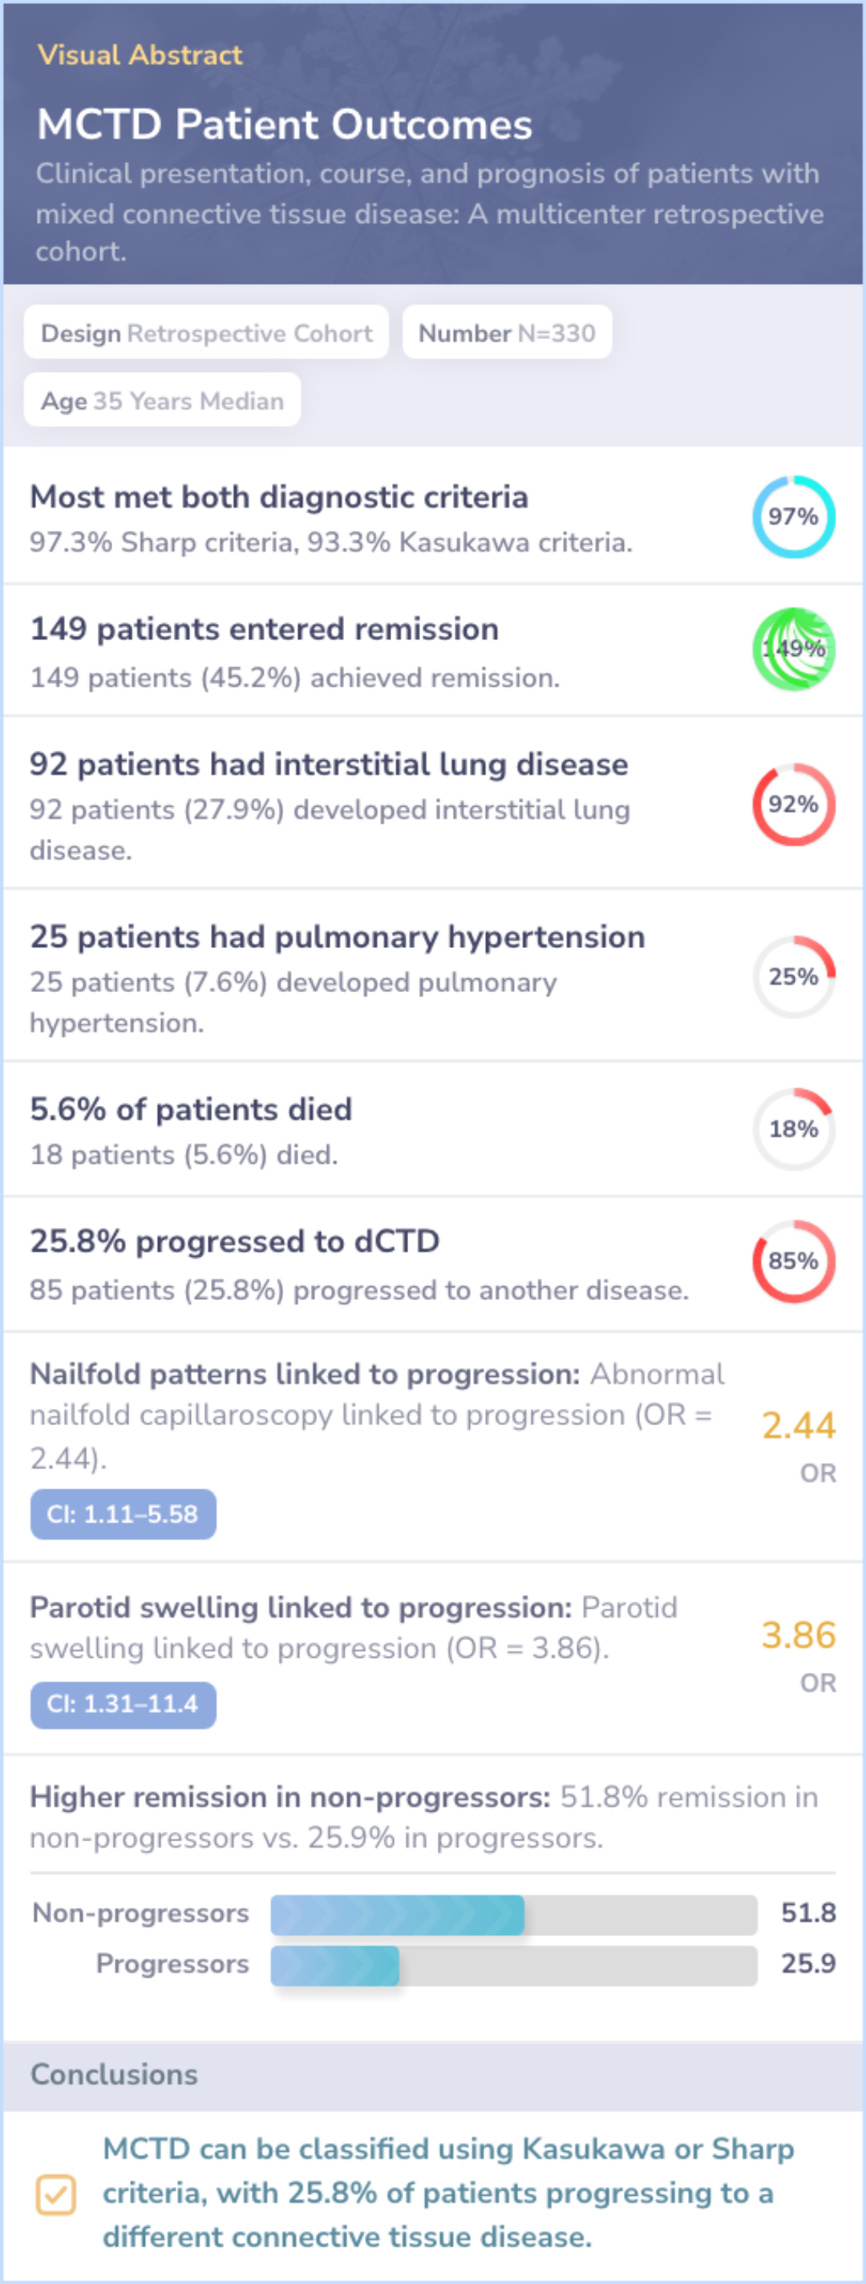Click the Visual Abstract header label
Image resolution: width=866 pixels, height=2284 pixels.
click(x=140, y=55)
